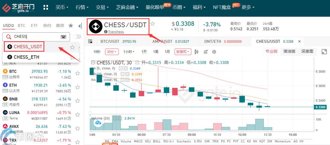
Task: Expand the 行情 menu
Action: 82,7
